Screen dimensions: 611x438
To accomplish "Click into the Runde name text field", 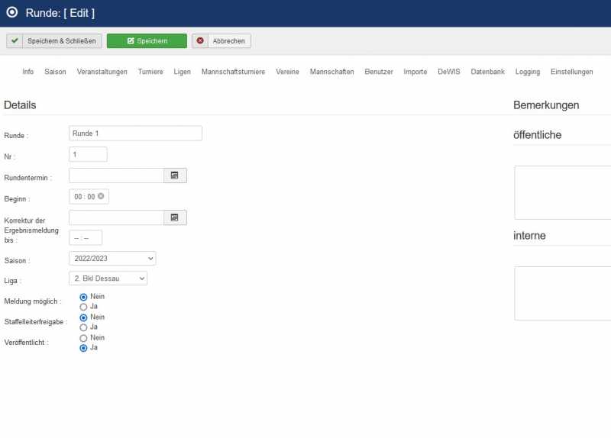I will coord(135,134).
